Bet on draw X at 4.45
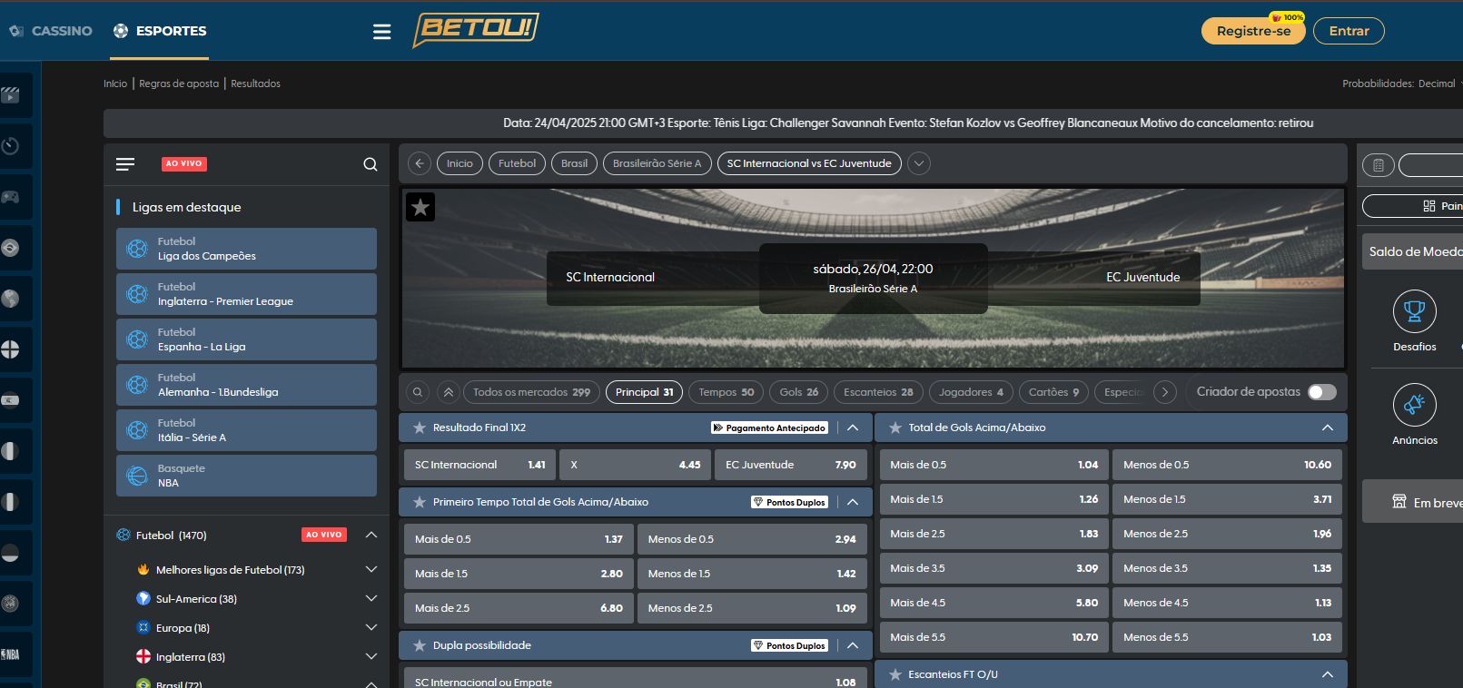 click(x=634, y=465)
